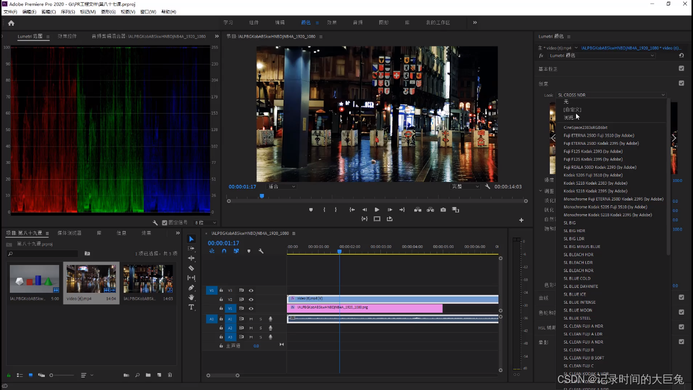Click the Export Frame camera icon

click(443, 210)
